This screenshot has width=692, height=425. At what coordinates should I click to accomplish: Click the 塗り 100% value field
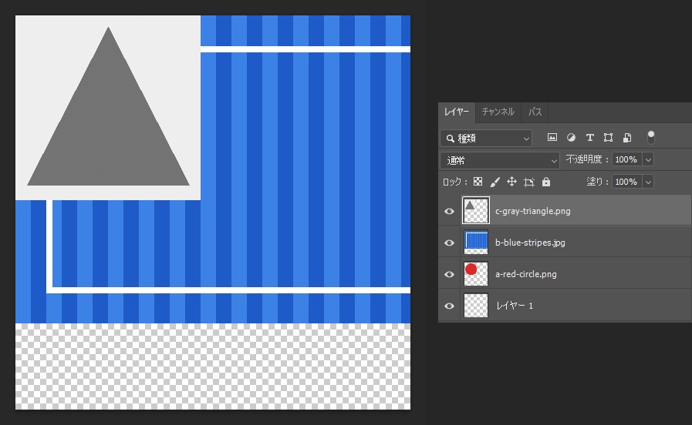click(x=627, y=182)
